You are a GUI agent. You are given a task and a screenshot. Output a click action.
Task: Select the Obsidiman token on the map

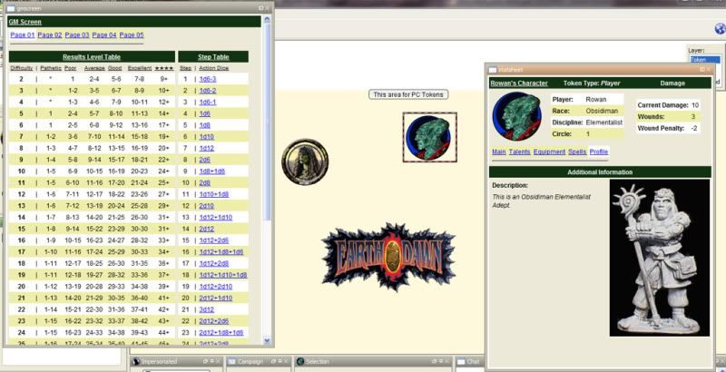tap(429, 137)
